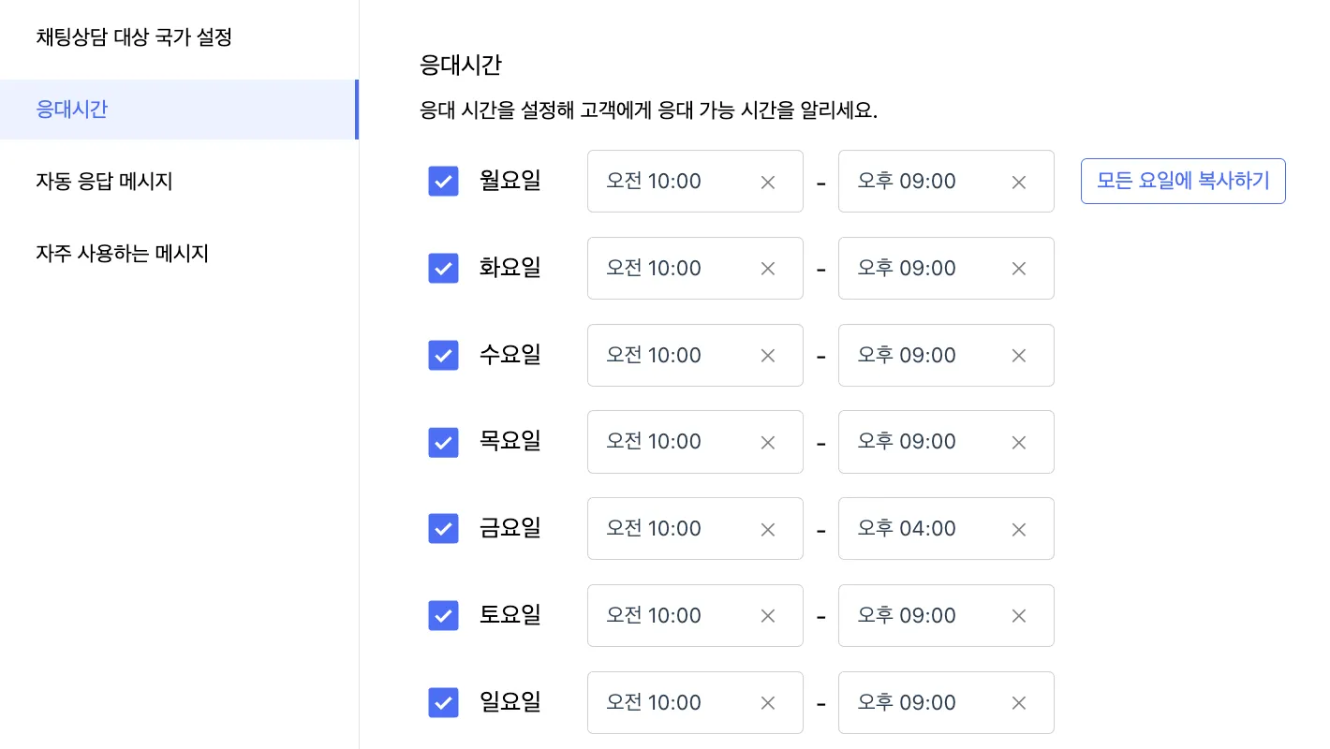Screen dimensions: 1330x749
Task: Uncheck the 수요일 checkbox
Action: pos(443,356)
